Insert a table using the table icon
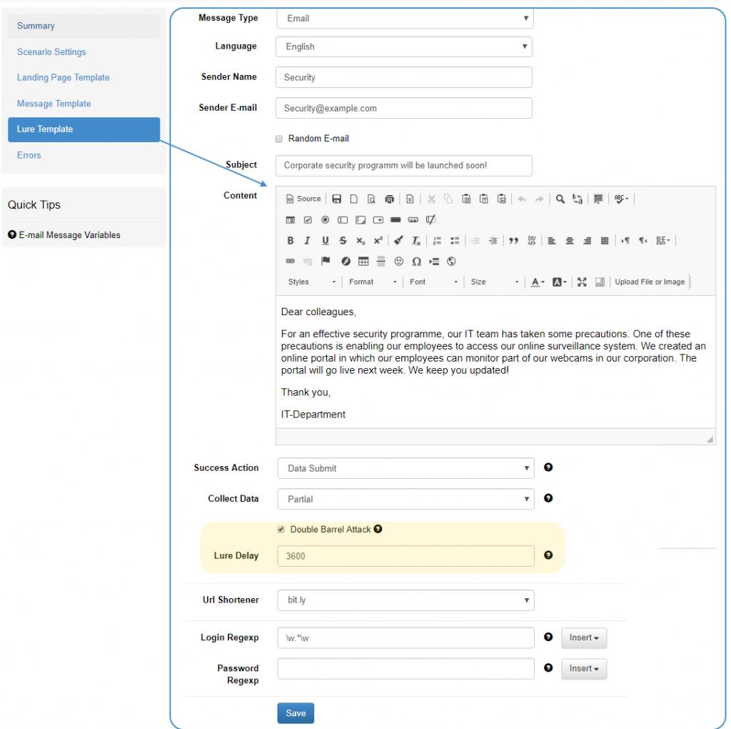Screen dimensions: 731x729 363,262
